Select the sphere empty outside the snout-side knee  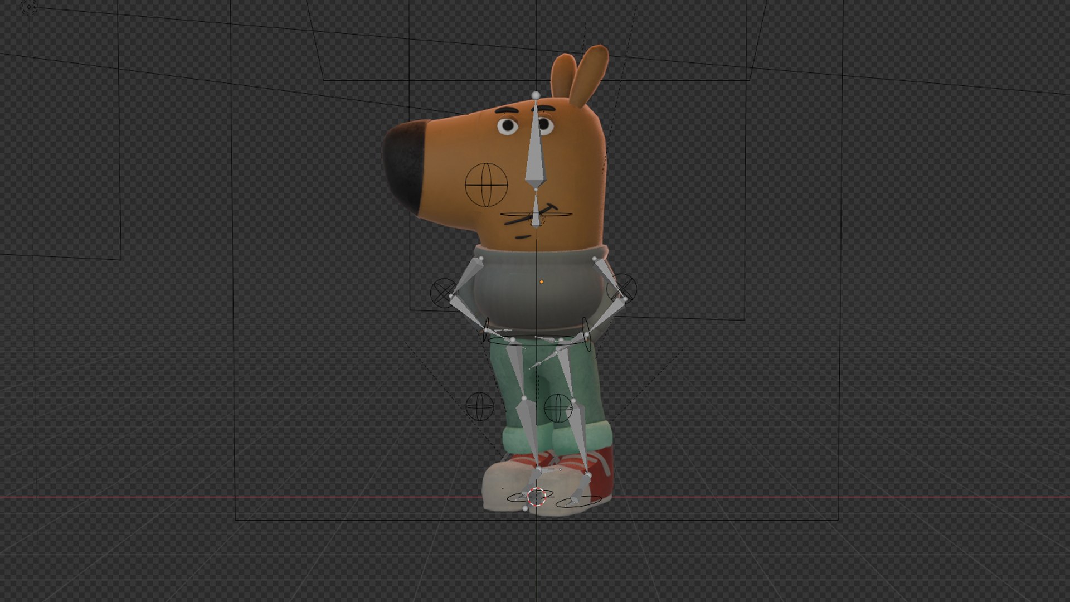coord(479,406)
